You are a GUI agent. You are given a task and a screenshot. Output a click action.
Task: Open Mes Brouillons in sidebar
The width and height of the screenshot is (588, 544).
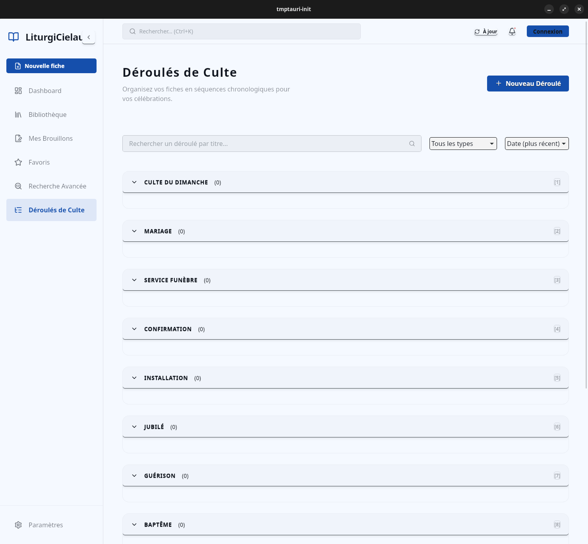[x=51, y=138]
